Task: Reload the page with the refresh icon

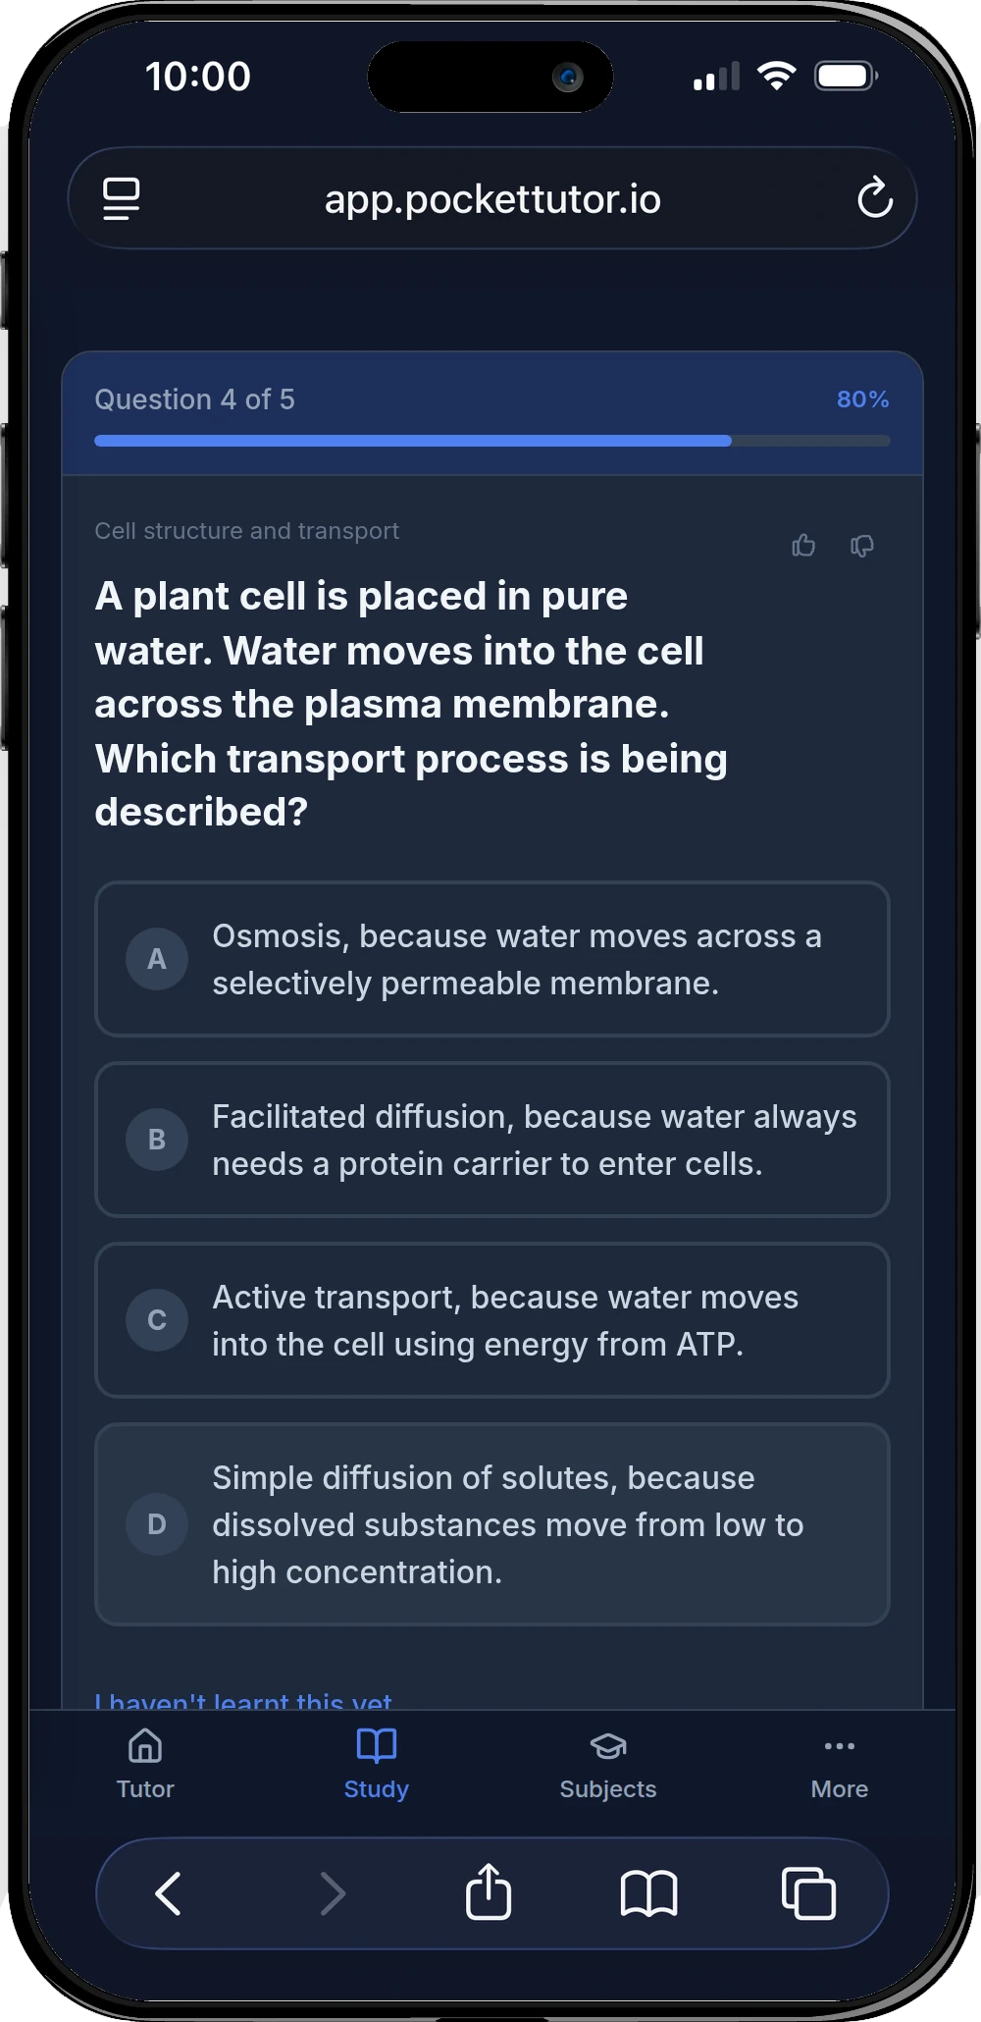Action: point(874,198)
